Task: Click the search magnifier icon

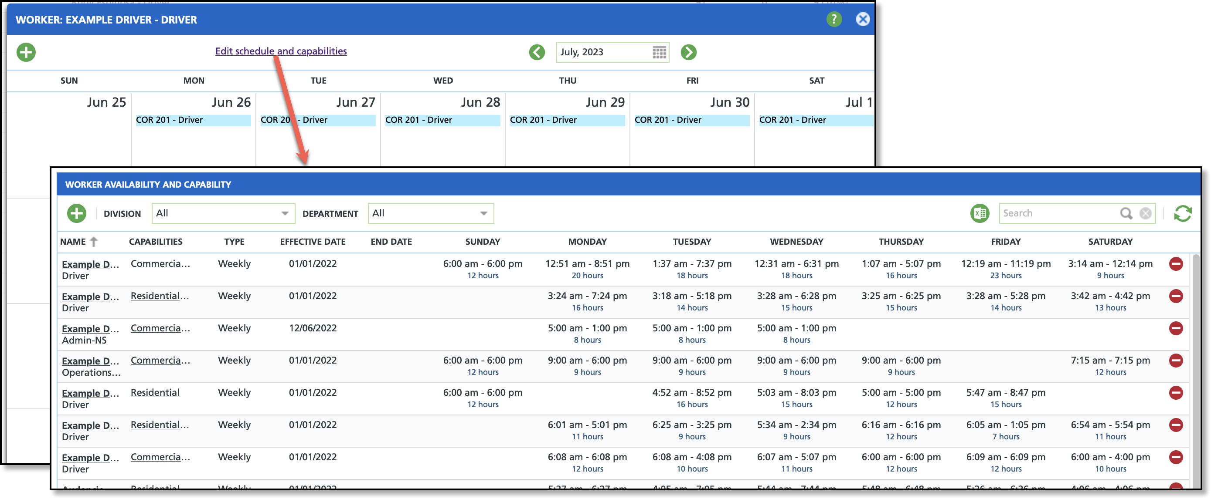Action: (x=1126, y=213)
